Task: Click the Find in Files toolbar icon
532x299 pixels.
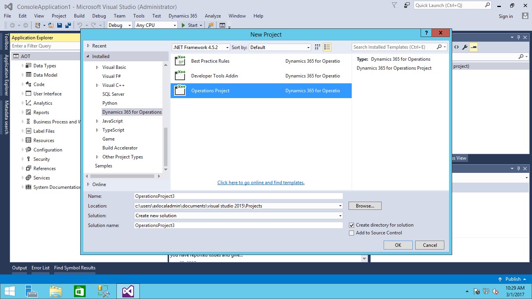Action: [211, 25]
